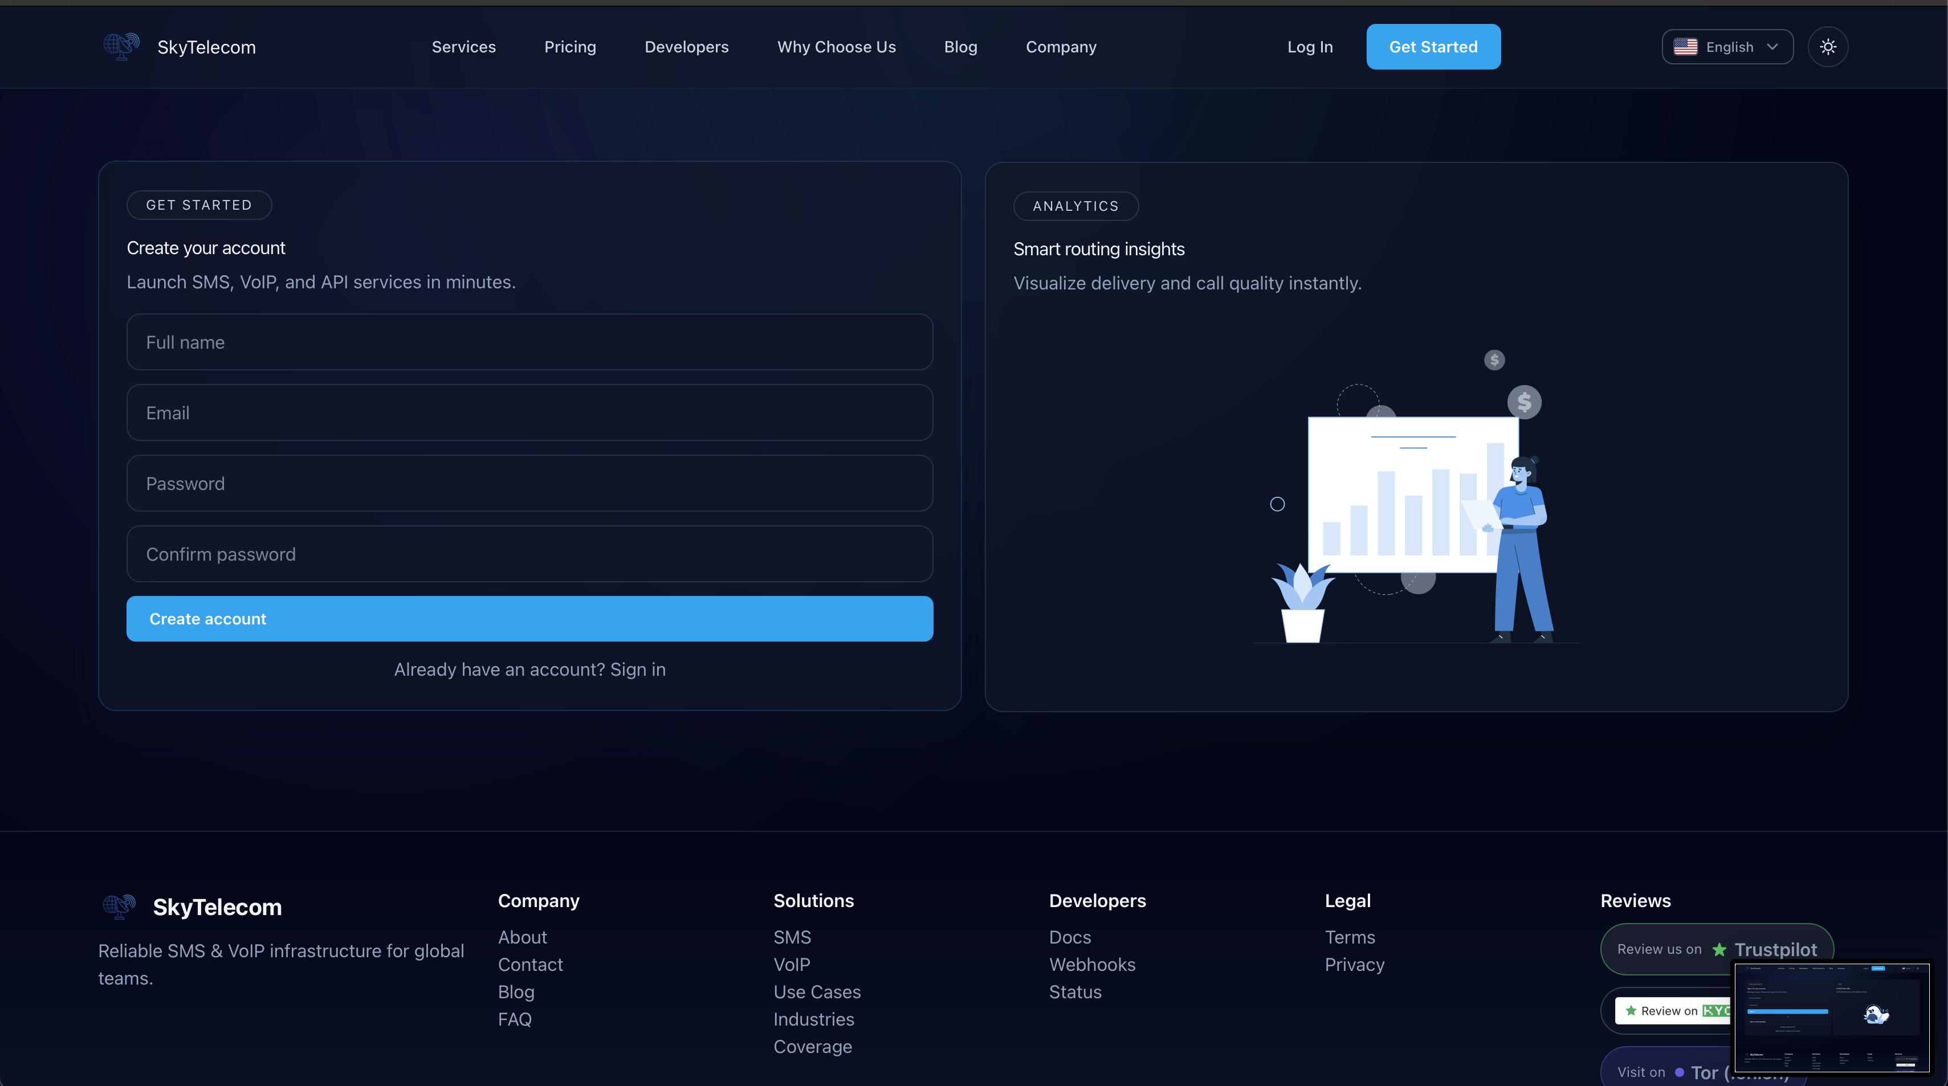Open the Developers menu in navigation

coord(686,46)
